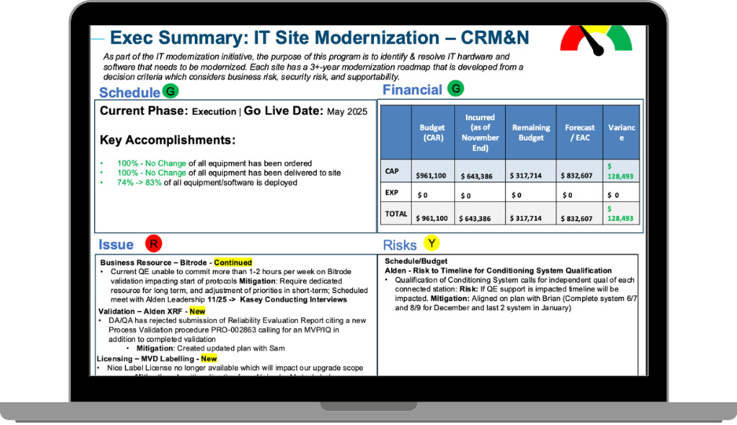Select the 'May 2025' go live value
737x425 pixels.
pyautogui.click(x=346, y=112)
